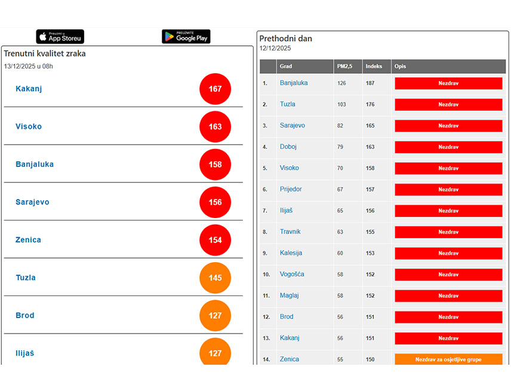Click the red Nezdrav bar for Tuzla

[x=448, y=104]
